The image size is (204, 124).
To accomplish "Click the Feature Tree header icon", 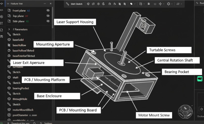I will (8, 4).
